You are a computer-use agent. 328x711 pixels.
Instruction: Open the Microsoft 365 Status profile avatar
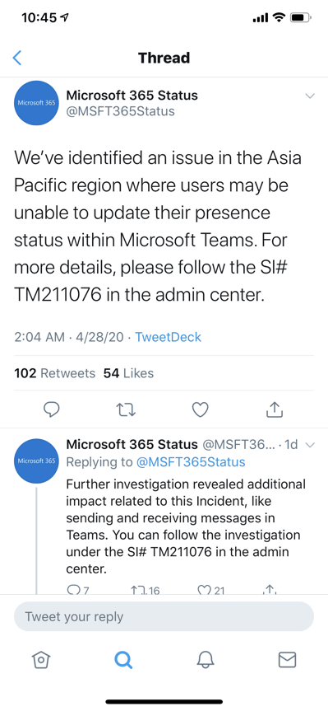pyautogui.click(x=36, y=103)
